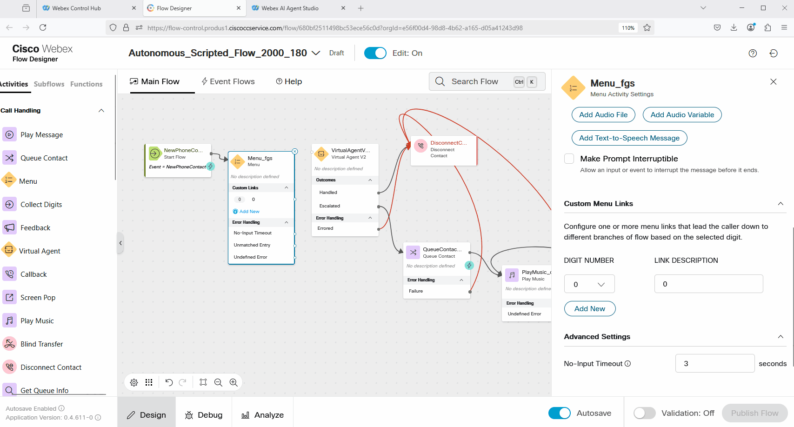
Task: Click Add Text-to-Speech Message button
Action: 629,138
